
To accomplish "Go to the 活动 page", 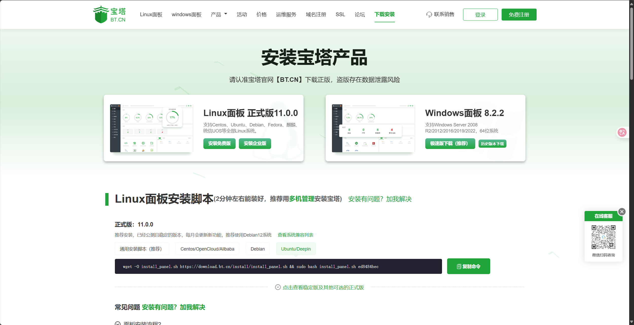I will pos(242,14).
